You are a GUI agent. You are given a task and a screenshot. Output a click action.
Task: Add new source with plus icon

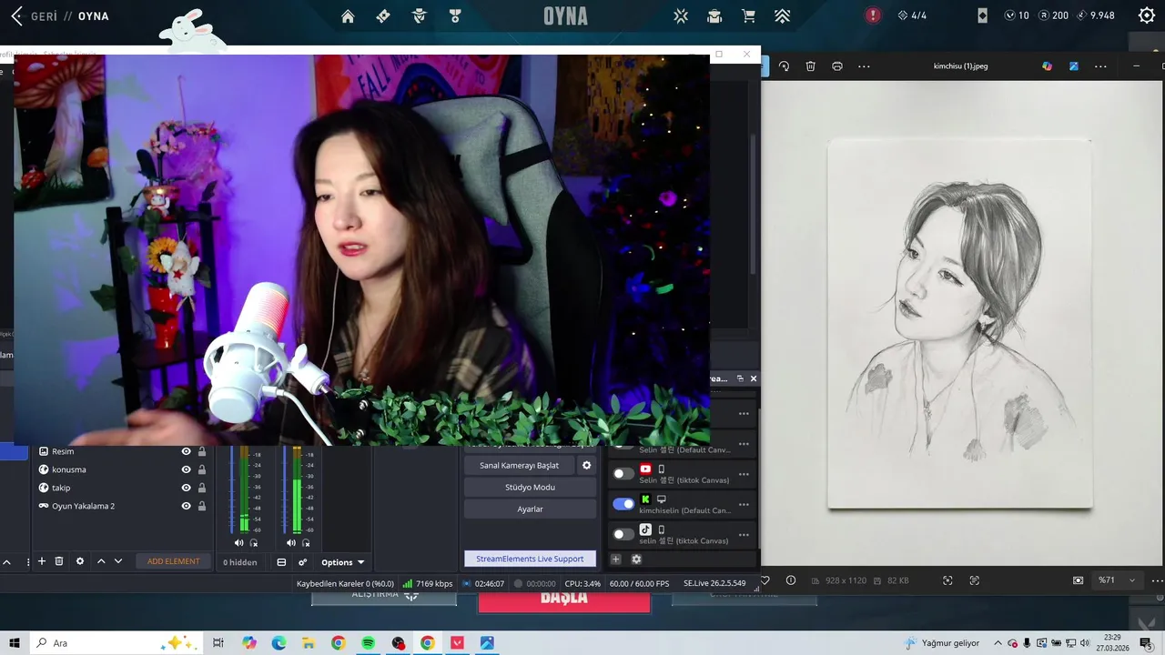point(41,561)
